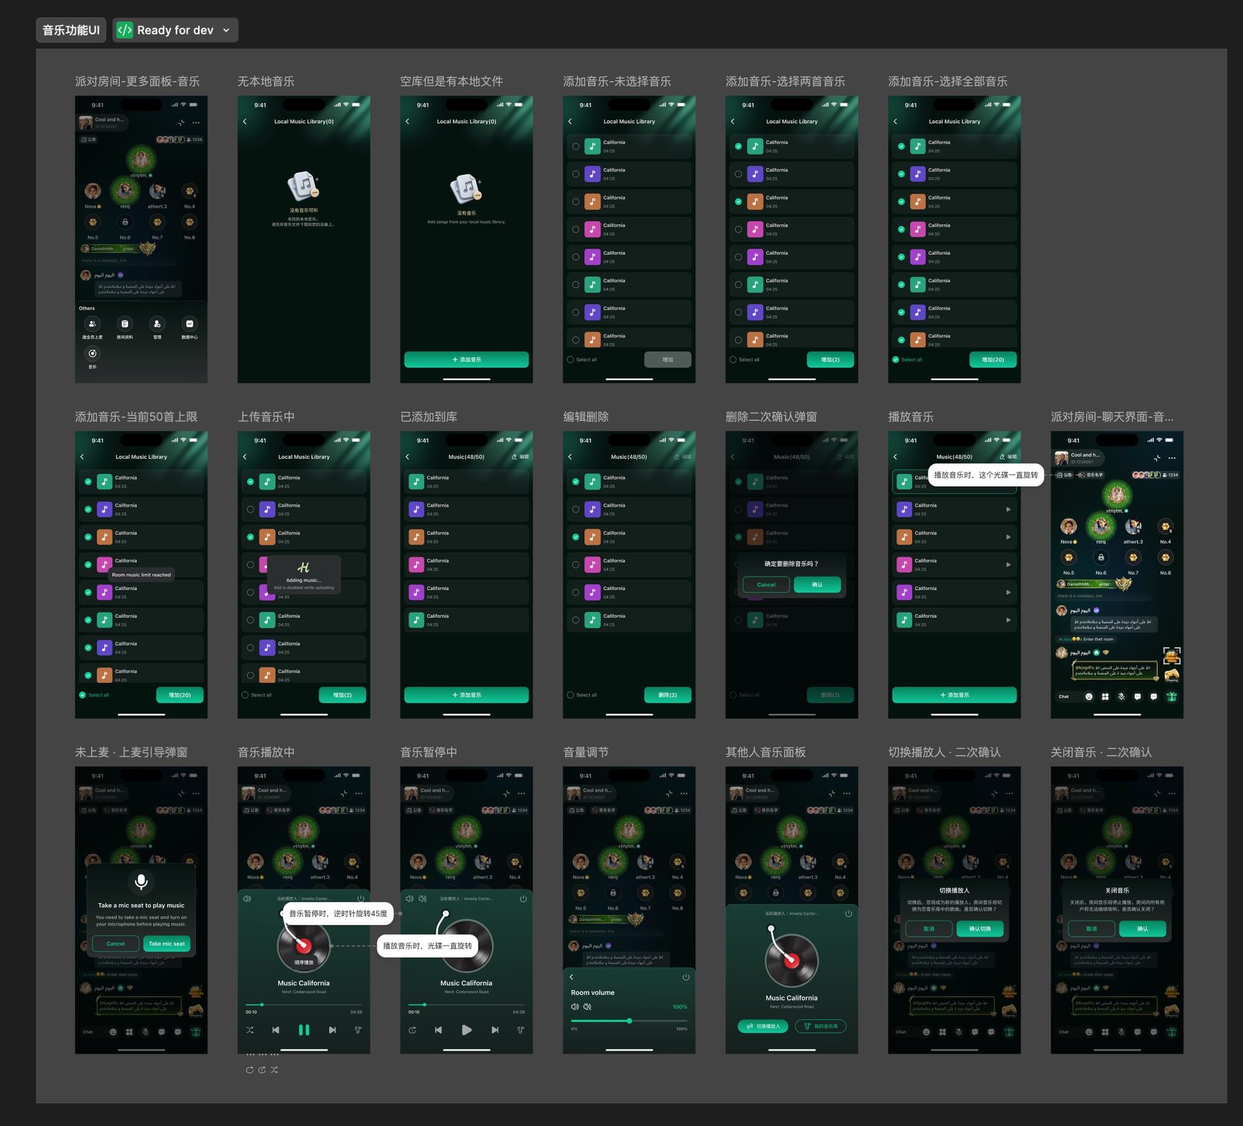The width and height of the screenshot is (1243, 1126).
Task: Click previous track icon in 音乐暂停中 frame
Action: pos(438,1030)
